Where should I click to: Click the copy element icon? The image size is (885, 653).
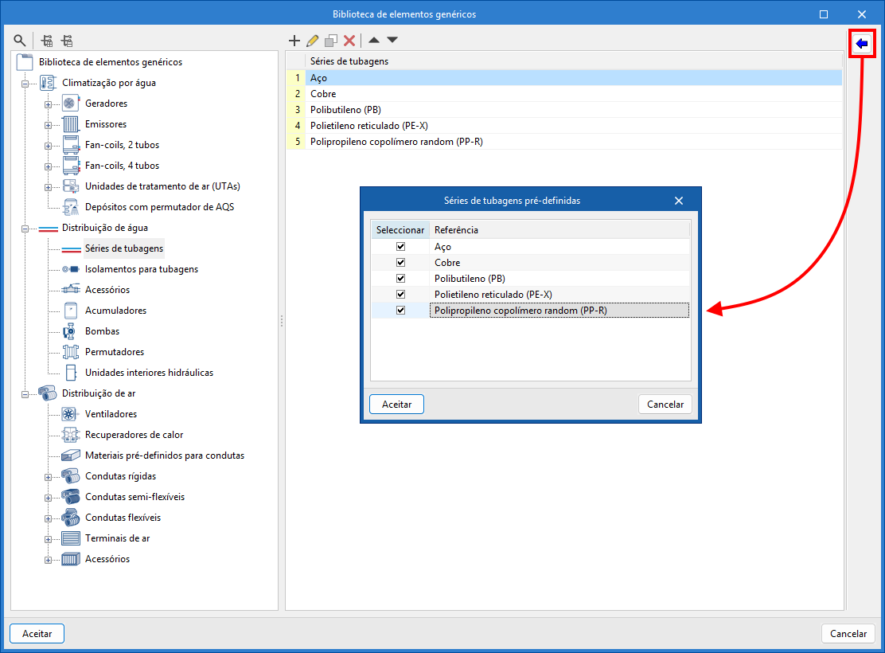pyautogui.click(x=331, y=40)
